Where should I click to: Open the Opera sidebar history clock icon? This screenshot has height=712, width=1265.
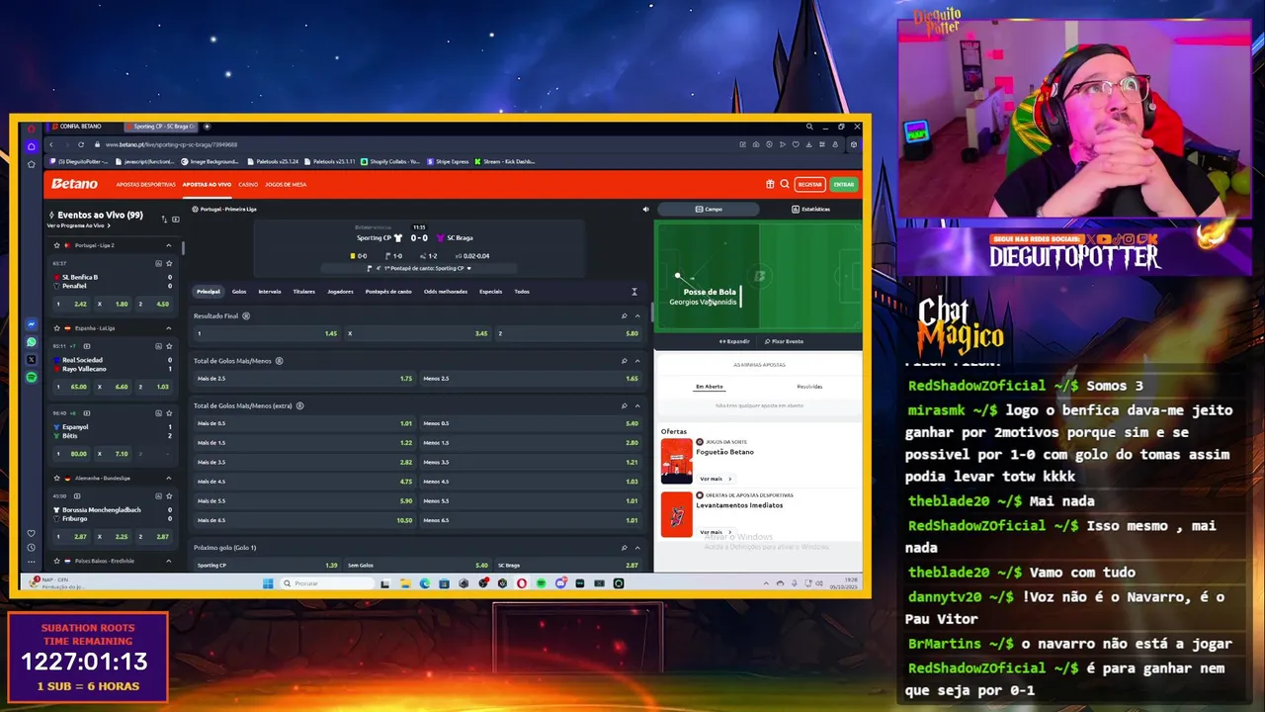[x=32, y=547]
